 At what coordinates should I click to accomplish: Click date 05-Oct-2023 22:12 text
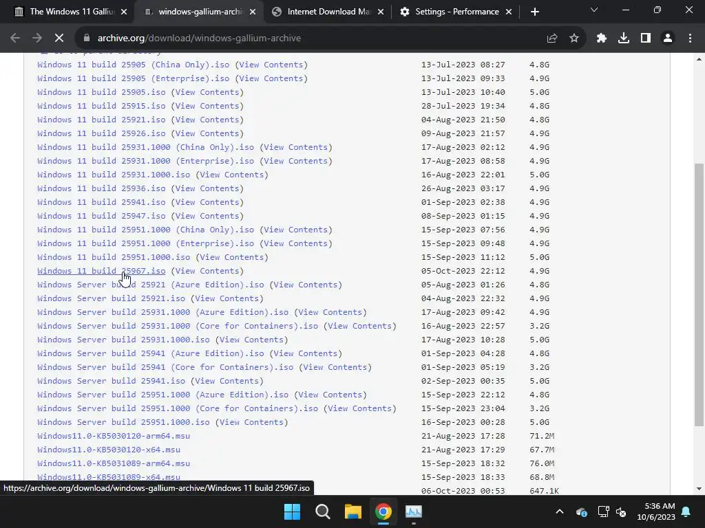tap(463, 271)
